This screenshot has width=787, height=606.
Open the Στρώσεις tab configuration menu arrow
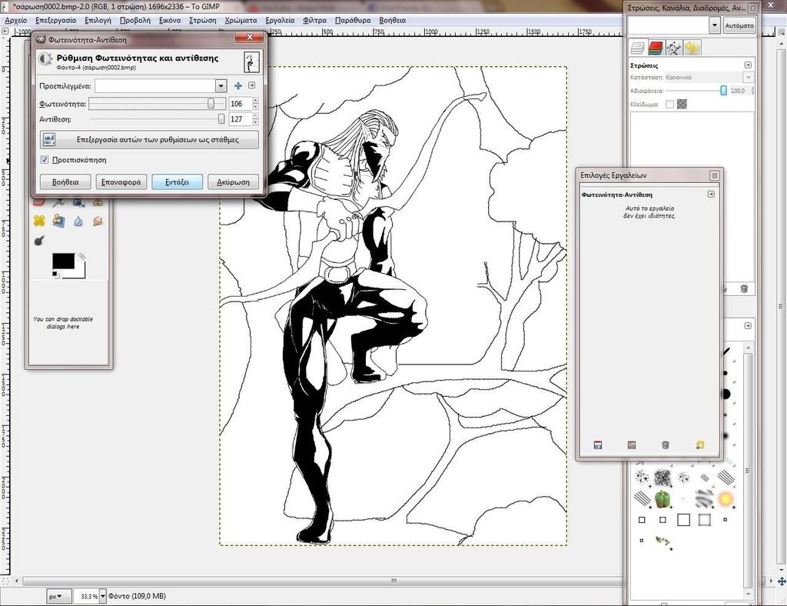pos(748,65)
